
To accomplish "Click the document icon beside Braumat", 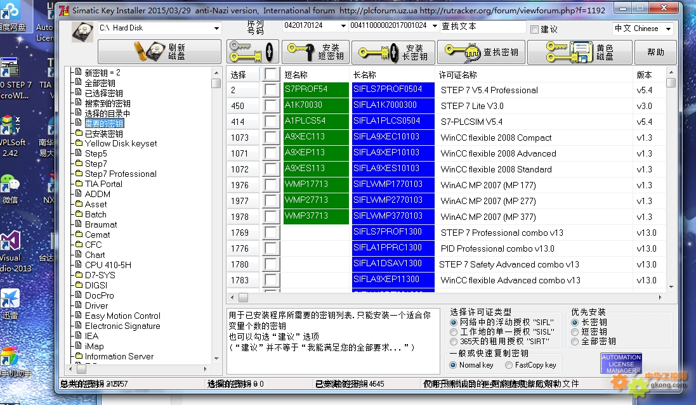I will point(79,224).
